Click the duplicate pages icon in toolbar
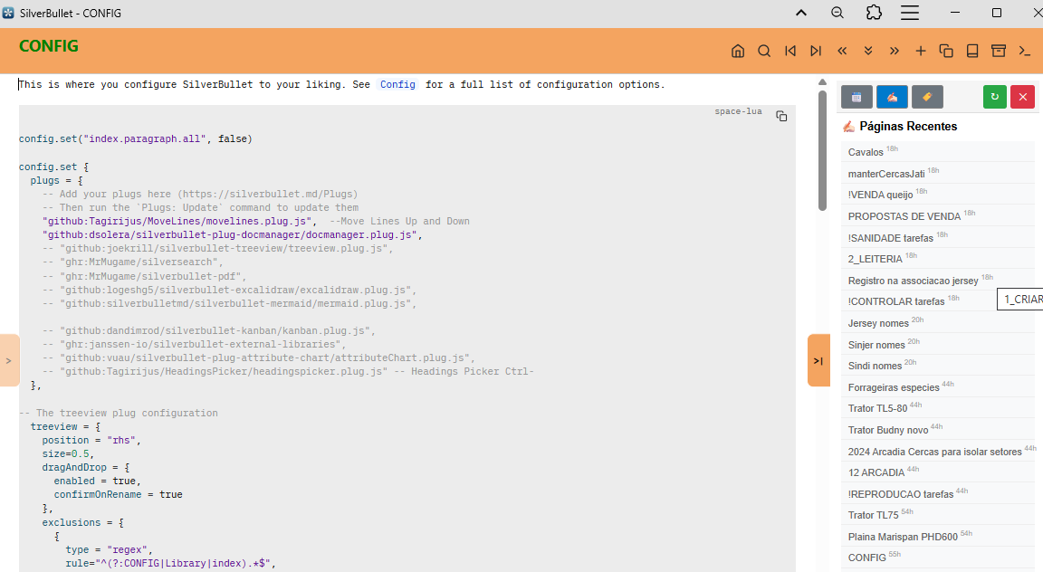The width and height of the screenshot is (1043, 572). pyautogui.click(x=946, y=52)
